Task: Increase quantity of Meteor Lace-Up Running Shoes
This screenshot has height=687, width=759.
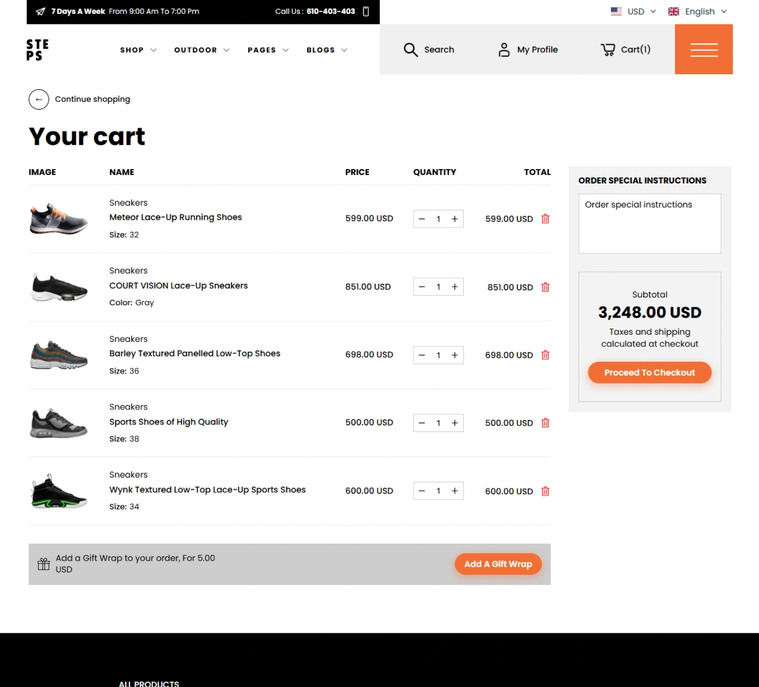Action: point(455,219)
